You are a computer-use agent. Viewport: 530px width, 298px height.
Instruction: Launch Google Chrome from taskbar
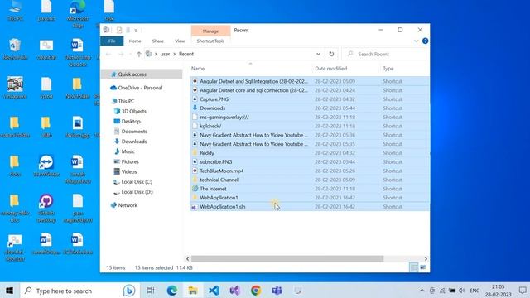coord(256,291)
